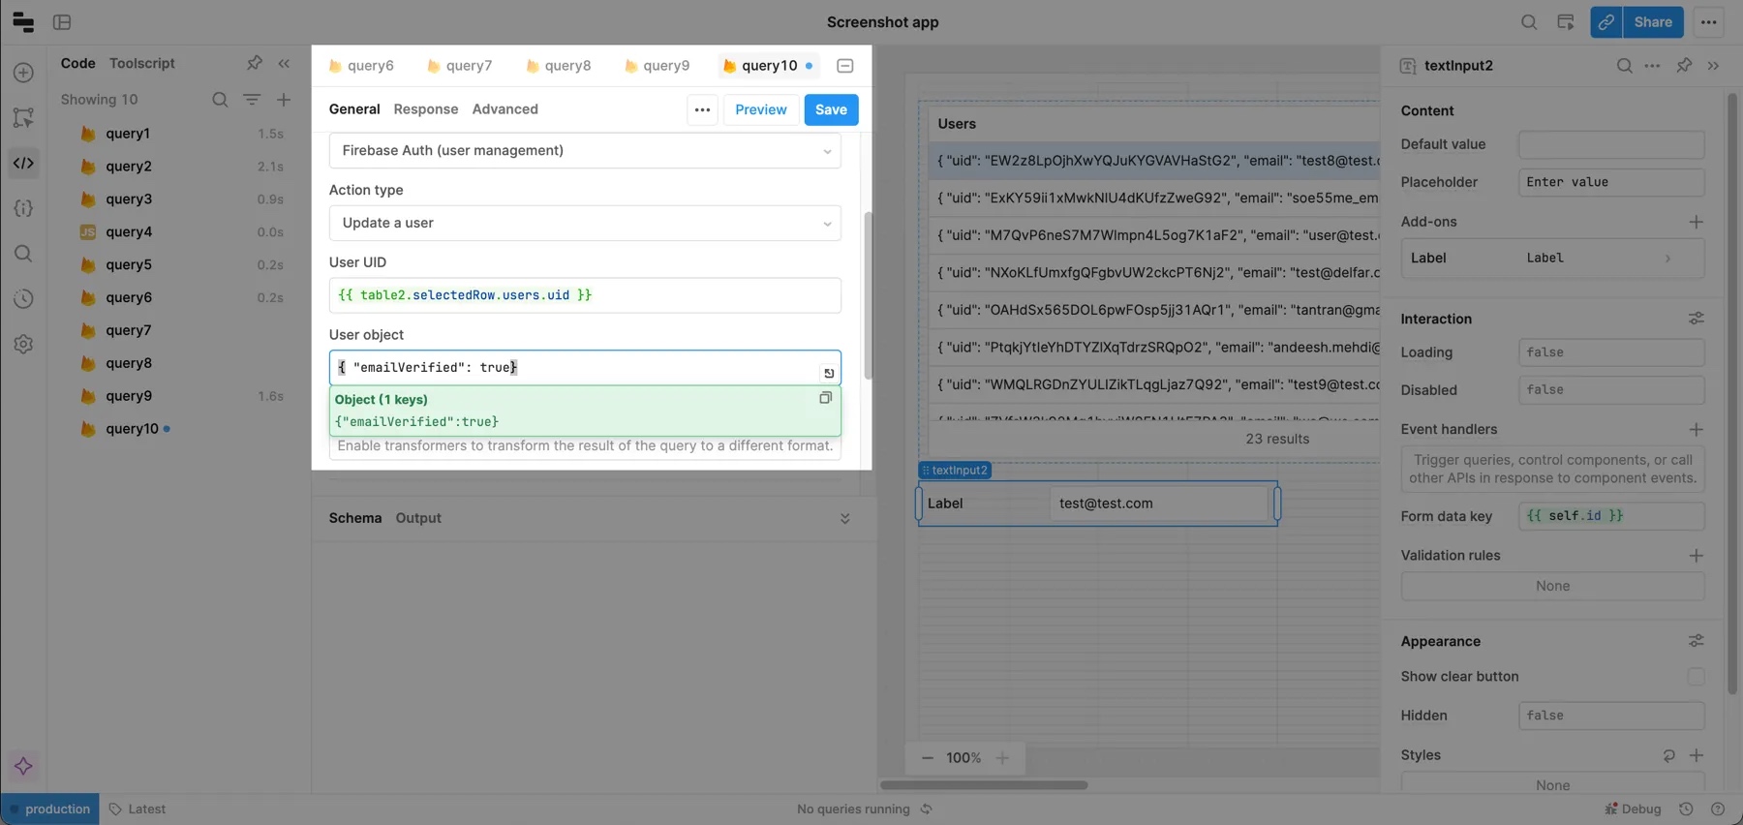Open the comments panel icon in top bar

pos(1566,21)
